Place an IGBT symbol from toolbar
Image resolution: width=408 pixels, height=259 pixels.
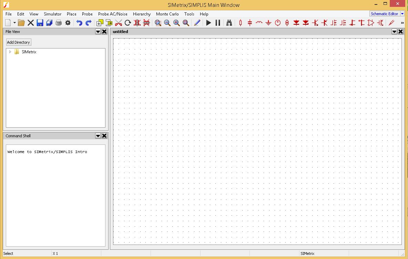(x=380, y=23)
